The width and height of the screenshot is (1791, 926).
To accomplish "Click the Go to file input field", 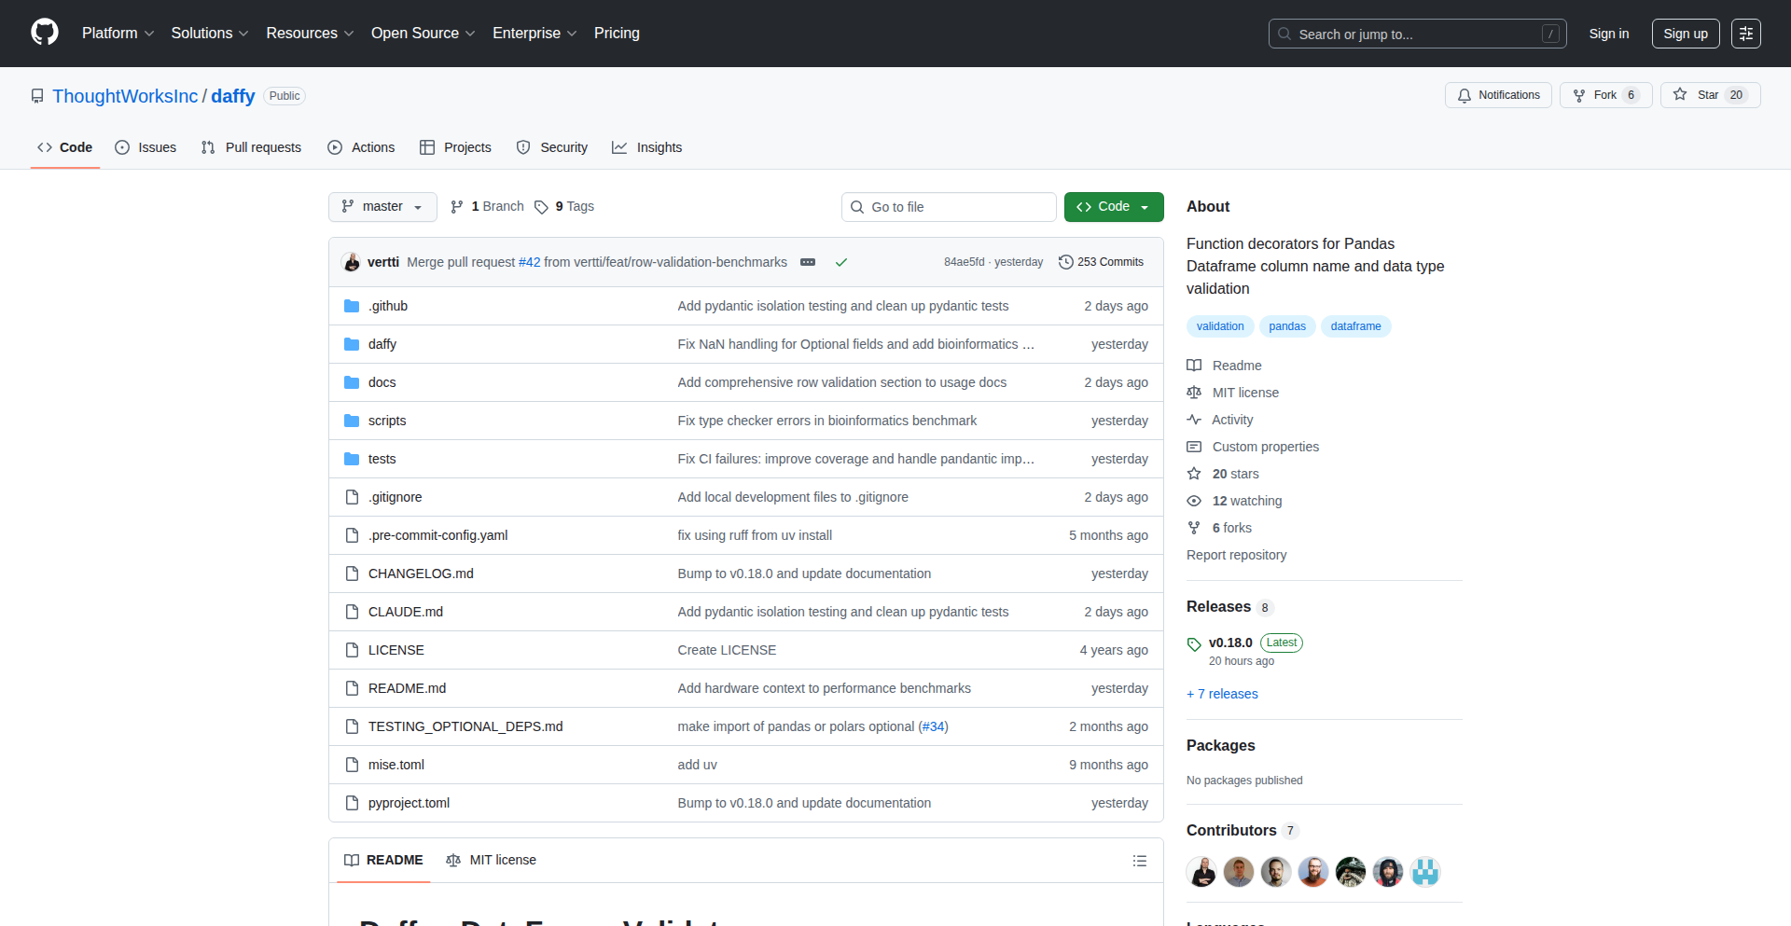I will tap(949, 206).
